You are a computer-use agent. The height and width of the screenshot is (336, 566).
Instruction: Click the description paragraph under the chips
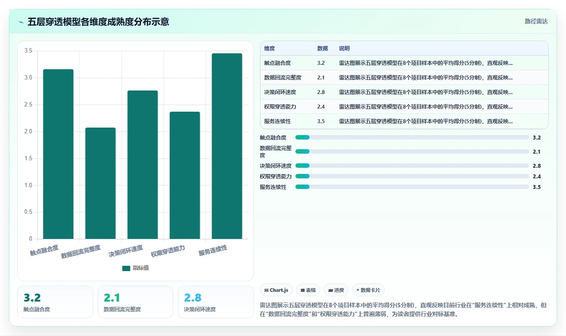click(x=403, y=310)
